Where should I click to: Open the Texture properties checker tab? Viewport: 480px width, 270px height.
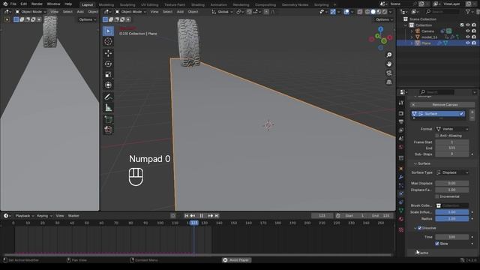401,230
